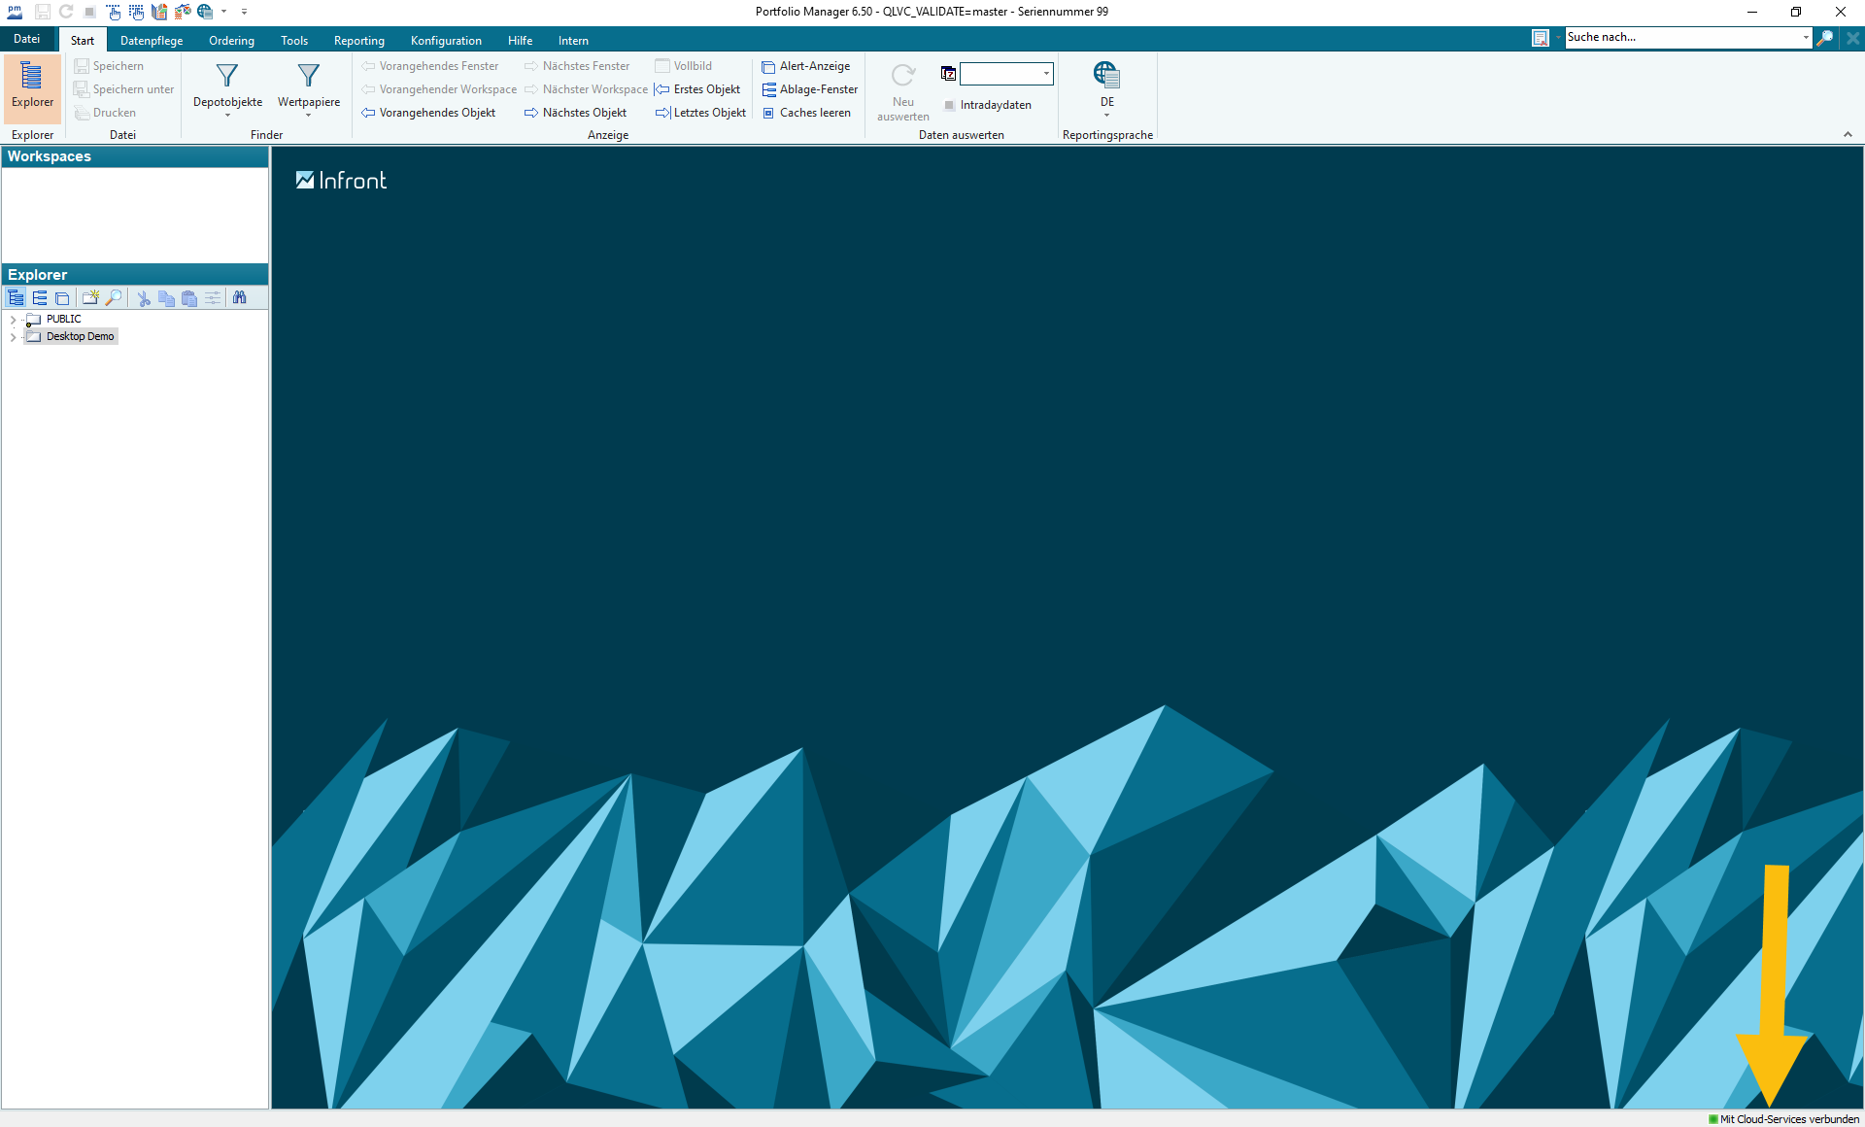Screen dimensions: 1865x1127
Task: Click the magnifying glass icon in Explorer toolbar
Action: tap(114, 298)
